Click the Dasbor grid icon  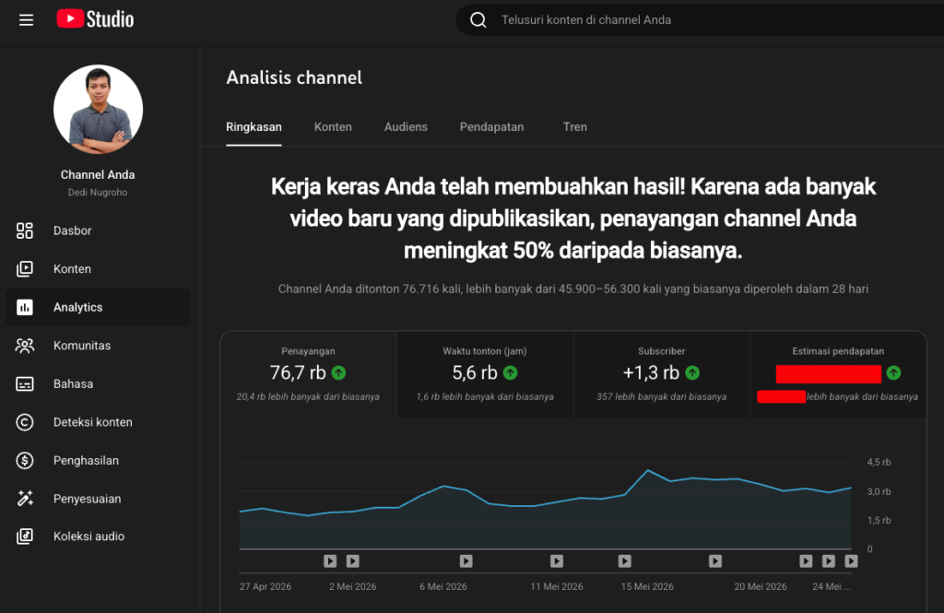click(x=25, y=230)
